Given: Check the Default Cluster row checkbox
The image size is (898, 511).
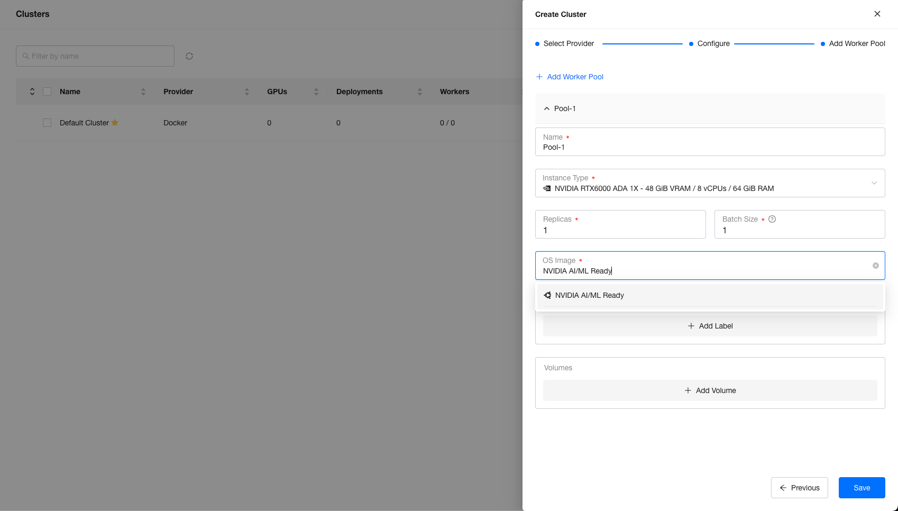Looking at the screenshot, I should (47, 123).
